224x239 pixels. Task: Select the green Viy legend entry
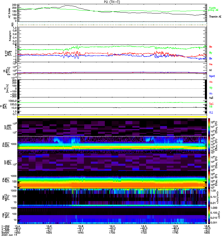(211, 88)
